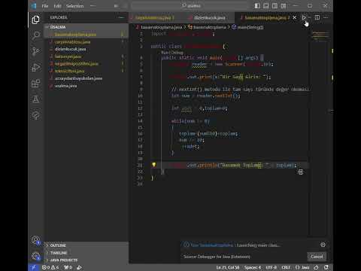This screenshot has width=361, height=271.
Task: Show errors and warnings in status bar
Action: point(50,267)
